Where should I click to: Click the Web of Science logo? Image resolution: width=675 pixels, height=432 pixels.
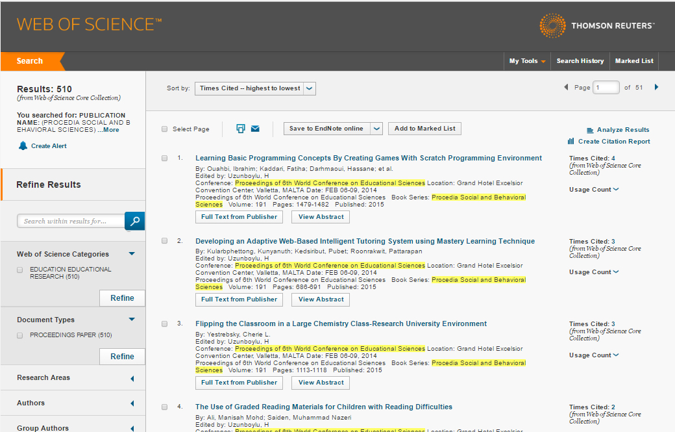89,25
